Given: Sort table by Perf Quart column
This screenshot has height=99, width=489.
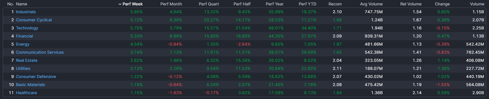Looking at the screenshot, I should pyautogui.click(x=209, y=4).
